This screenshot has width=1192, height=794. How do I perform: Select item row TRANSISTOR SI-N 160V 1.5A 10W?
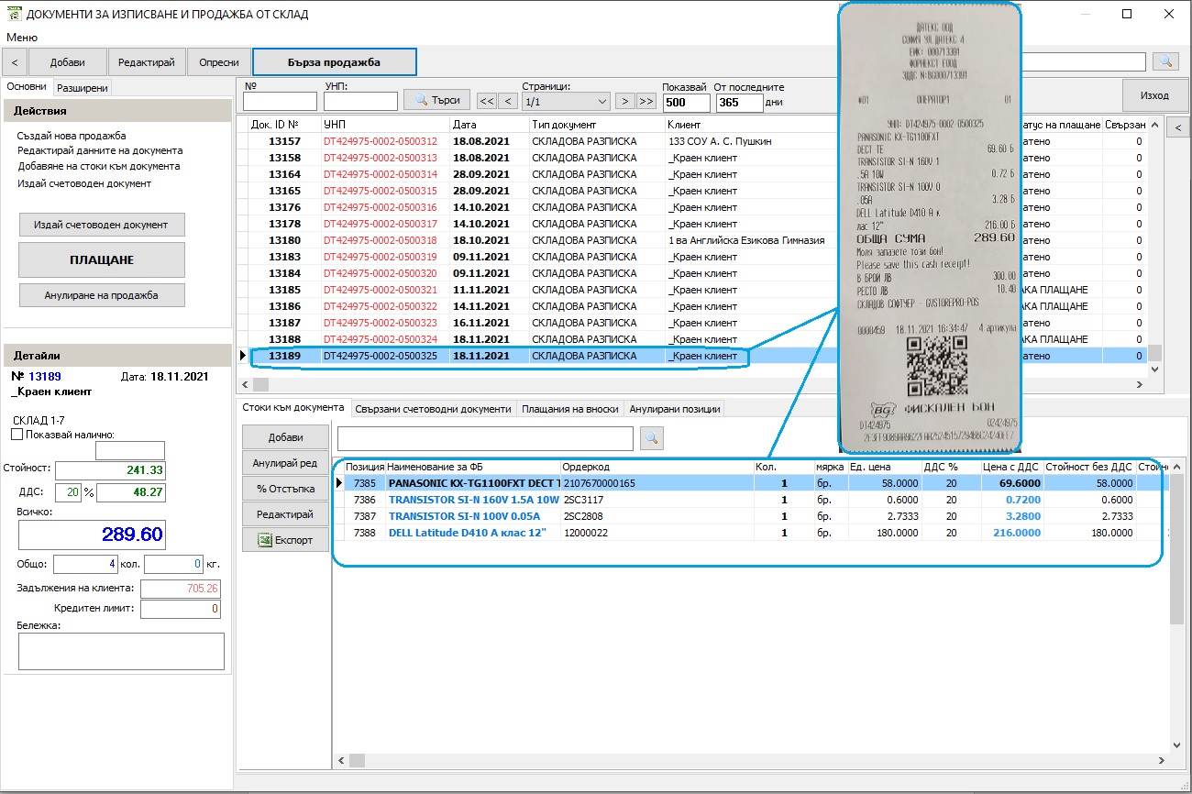pos(752,500)
